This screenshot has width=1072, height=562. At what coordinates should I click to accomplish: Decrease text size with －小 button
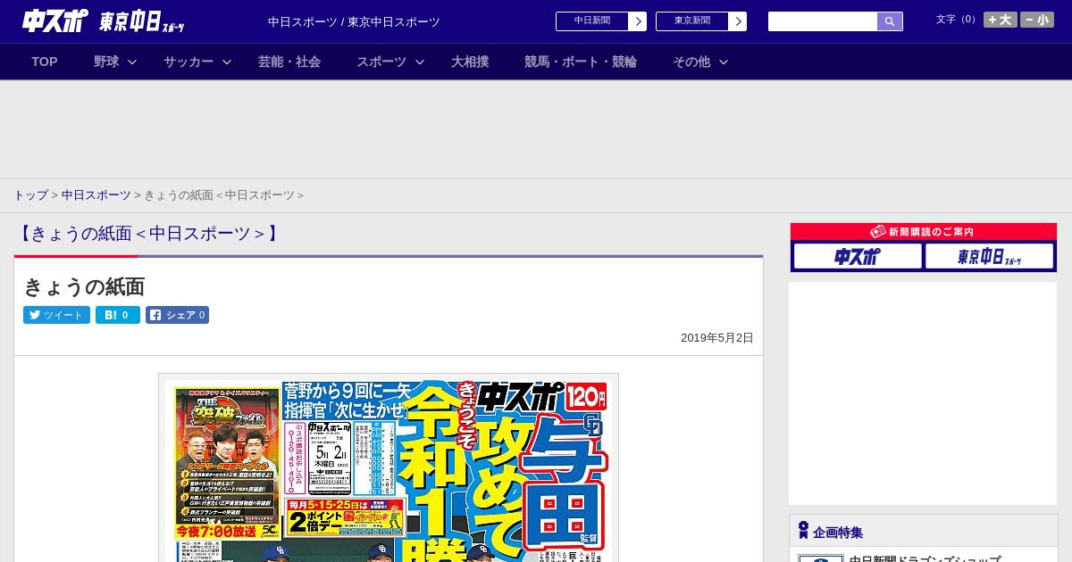1037,20
